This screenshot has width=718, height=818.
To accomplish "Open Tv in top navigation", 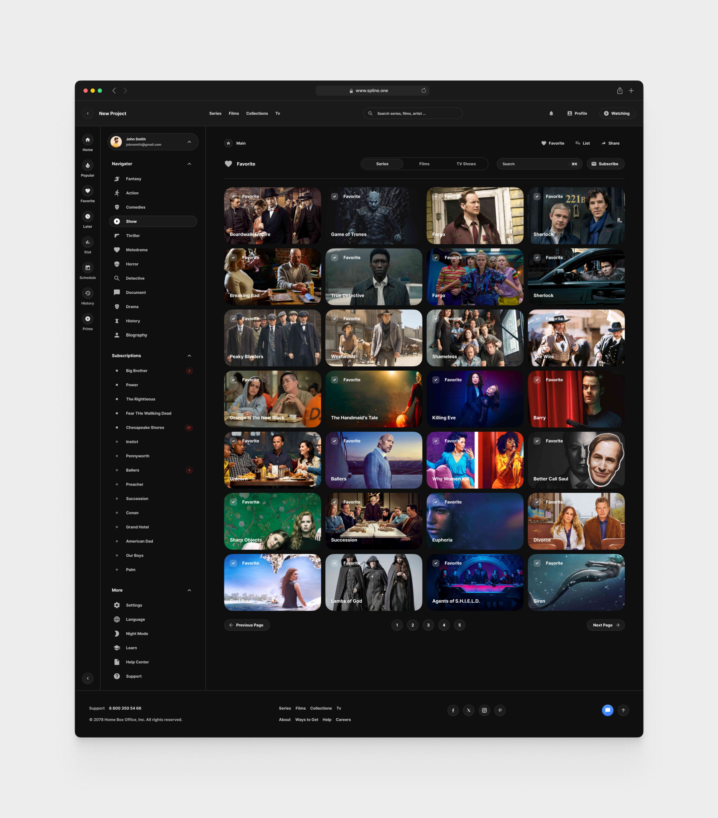I will click(x=278, y=113).
